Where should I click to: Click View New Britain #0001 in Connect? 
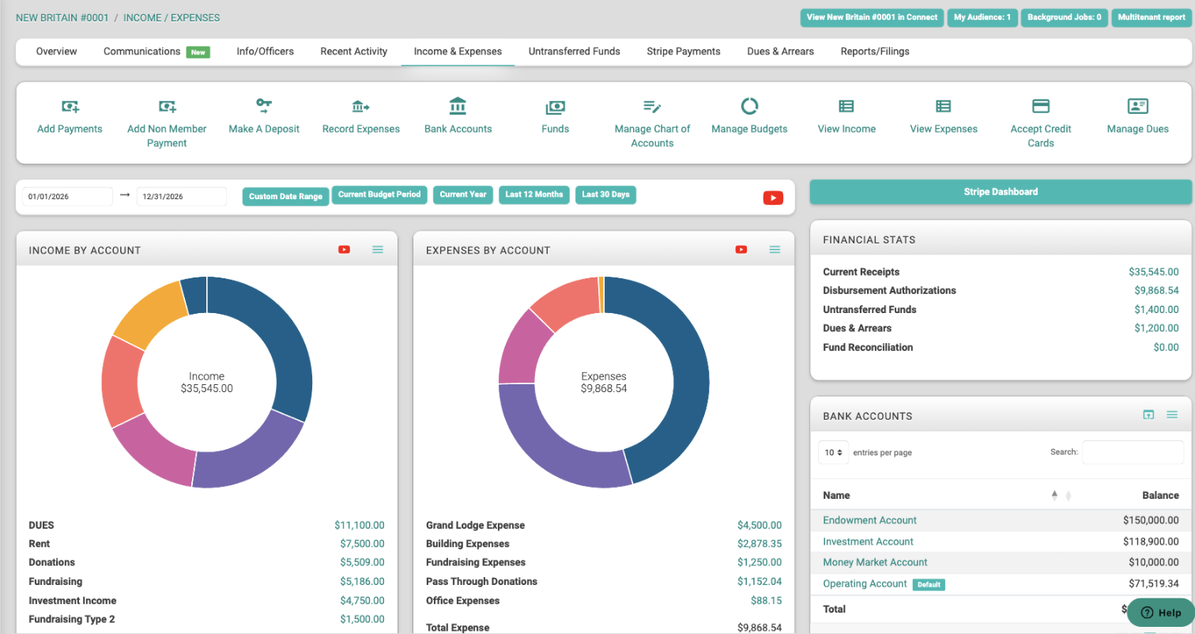[x=872, y=17]
